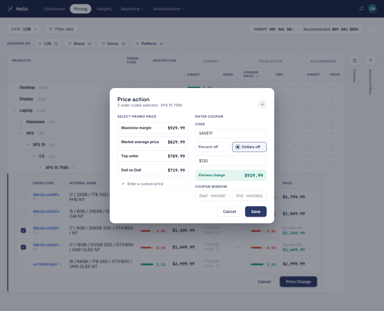Collapse the XPS brand group

21,133
